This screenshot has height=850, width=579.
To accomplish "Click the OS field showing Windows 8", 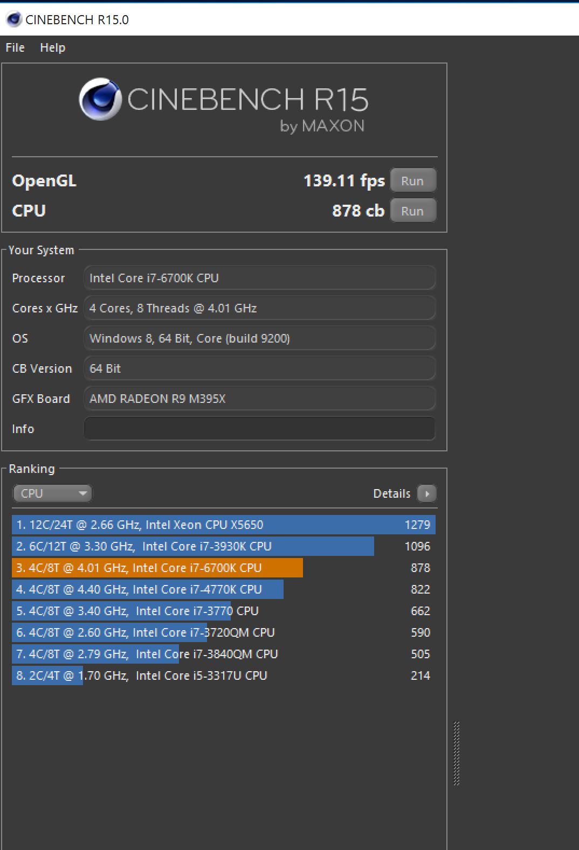I will (x=259, y=338).
